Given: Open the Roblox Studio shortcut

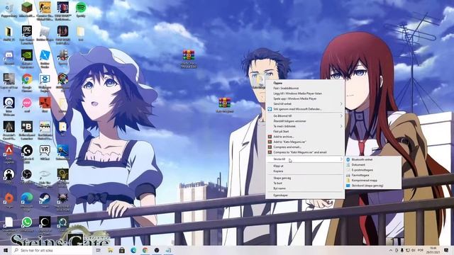Looking at the screenshot, I should [x=45, y=58].
